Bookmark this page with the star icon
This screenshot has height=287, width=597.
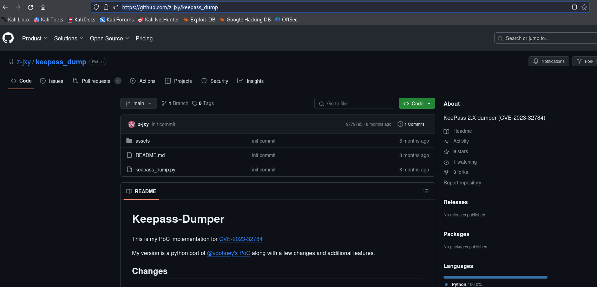click(x=584, y=7)
